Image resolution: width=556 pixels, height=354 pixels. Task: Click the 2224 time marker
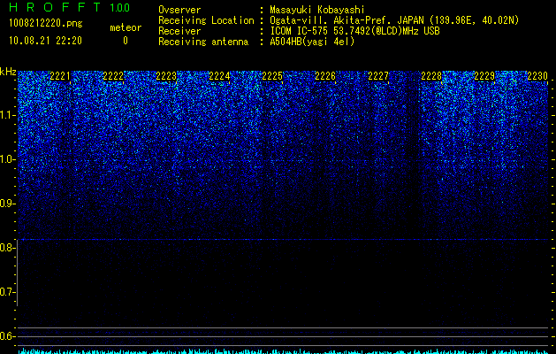(219, 76)
